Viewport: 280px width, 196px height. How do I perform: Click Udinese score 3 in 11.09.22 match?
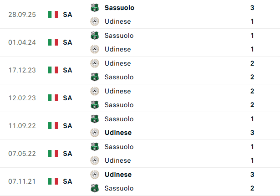252,133
